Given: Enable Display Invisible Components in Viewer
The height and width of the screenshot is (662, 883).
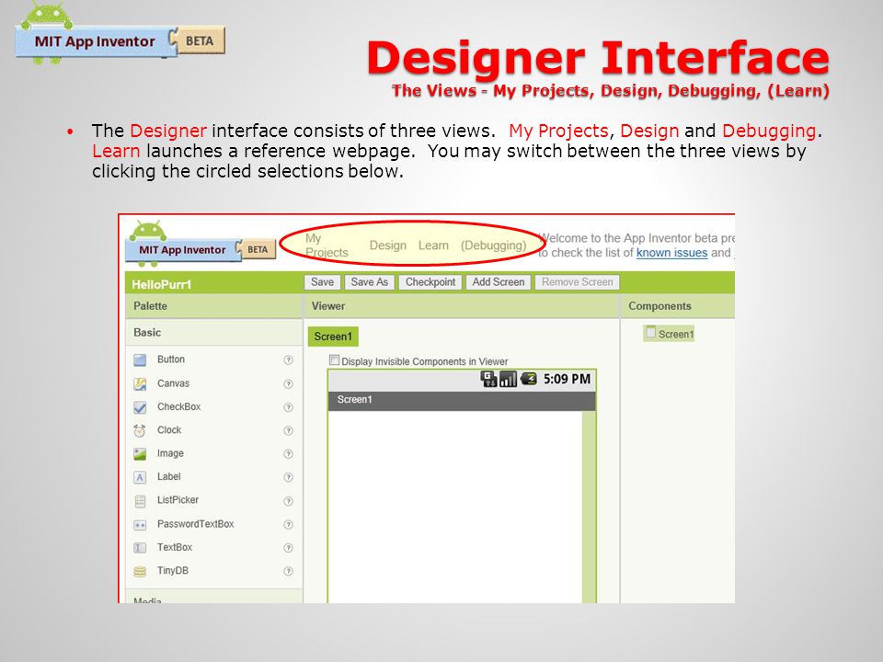Looking at the screenshot, I should (x=335, y=360).
